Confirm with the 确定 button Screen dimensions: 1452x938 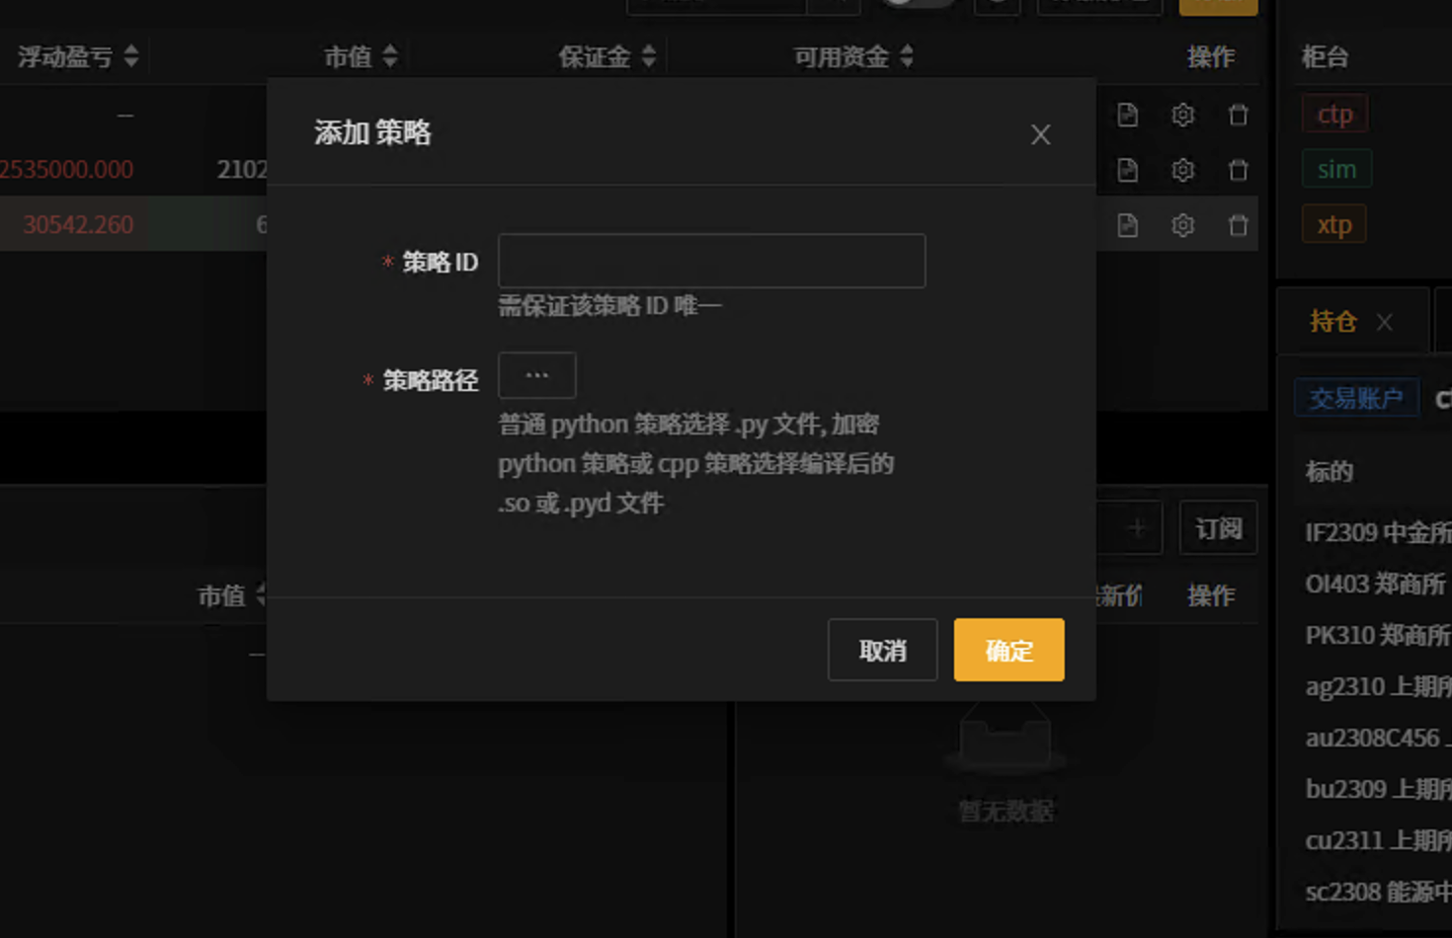[1008, 650]
